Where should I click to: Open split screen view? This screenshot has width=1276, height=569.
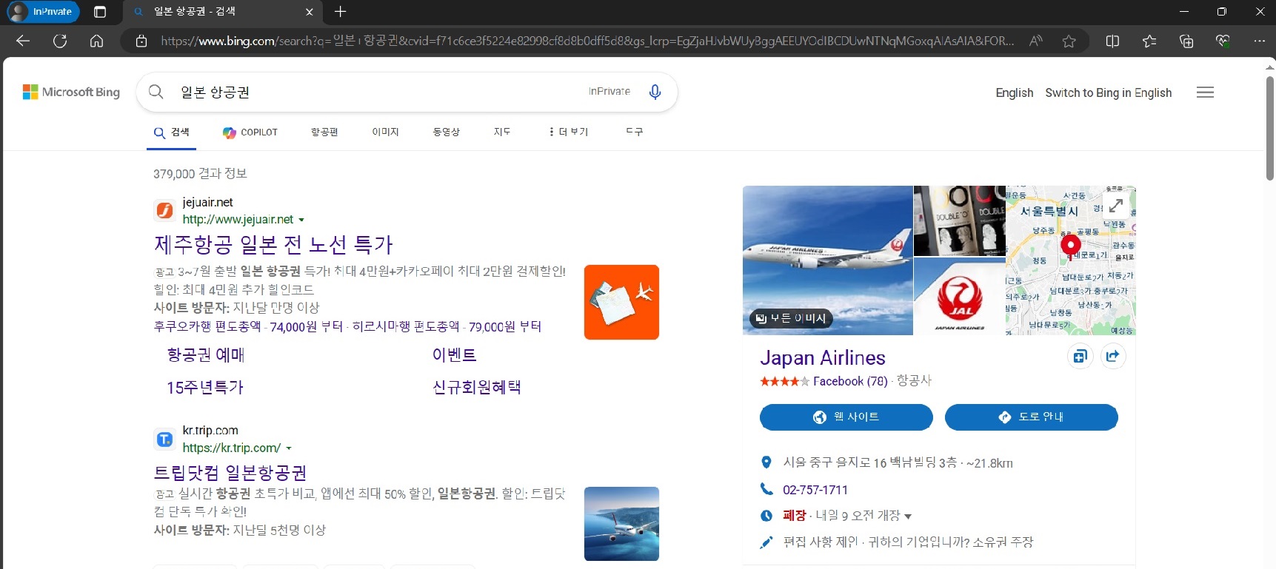[x=1112, y=41]
